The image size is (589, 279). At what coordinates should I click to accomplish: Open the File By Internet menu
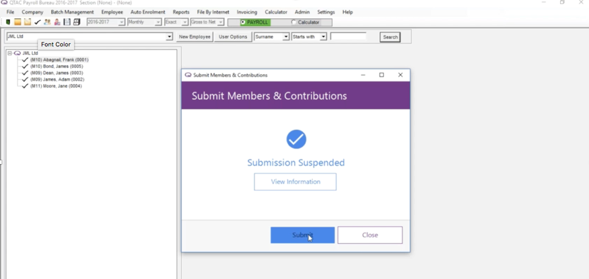(213, 12)
